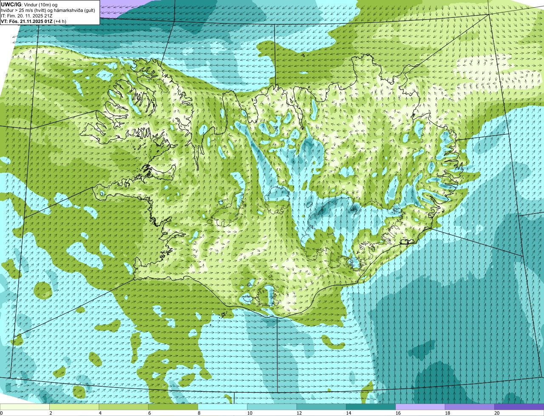Click the 16–18 m/s lavender legend swatch
The height and width of the screenshot is (416, 544).
(420, 407)
